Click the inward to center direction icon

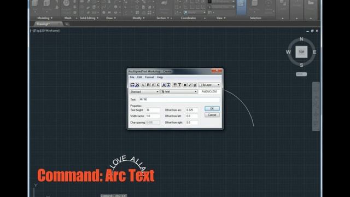click(179, 85)
